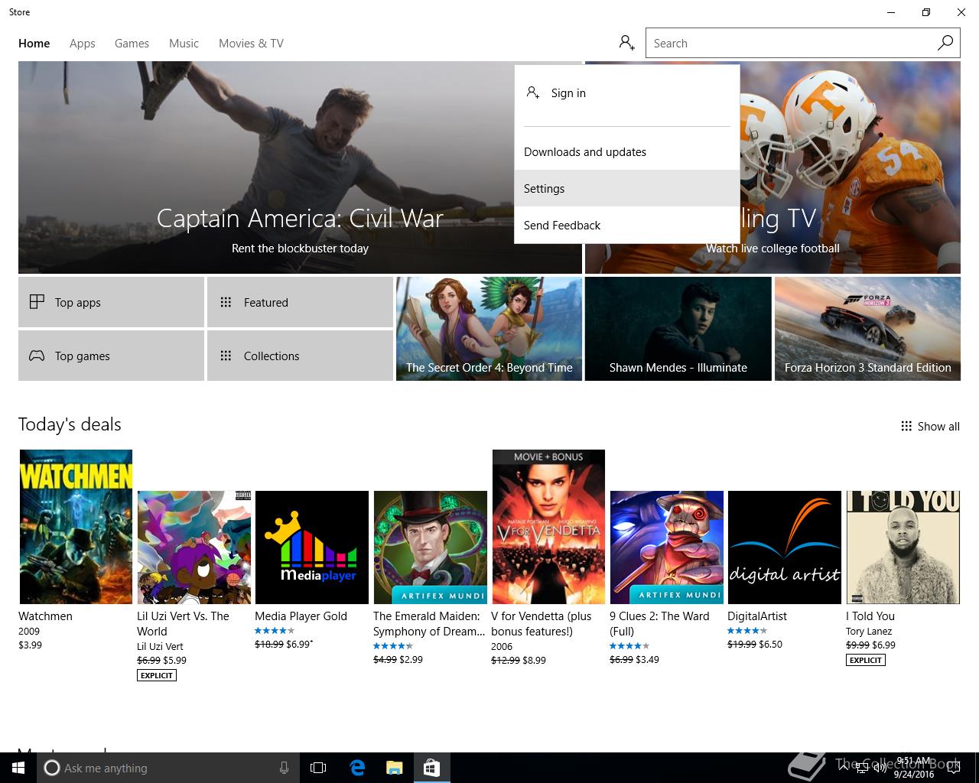This screenshot has height=783, width=979.
Task: Click the Featured tile dots icon
Action: [x=226, y=302]
